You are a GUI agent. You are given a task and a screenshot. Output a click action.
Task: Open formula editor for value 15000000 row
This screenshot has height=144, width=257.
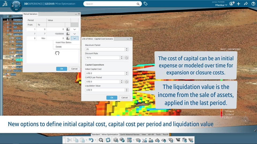68,34
